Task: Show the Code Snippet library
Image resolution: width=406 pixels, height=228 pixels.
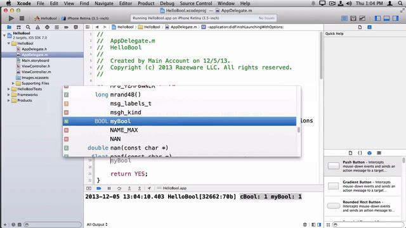Action: pyautogui.click(x=360, y=153)
